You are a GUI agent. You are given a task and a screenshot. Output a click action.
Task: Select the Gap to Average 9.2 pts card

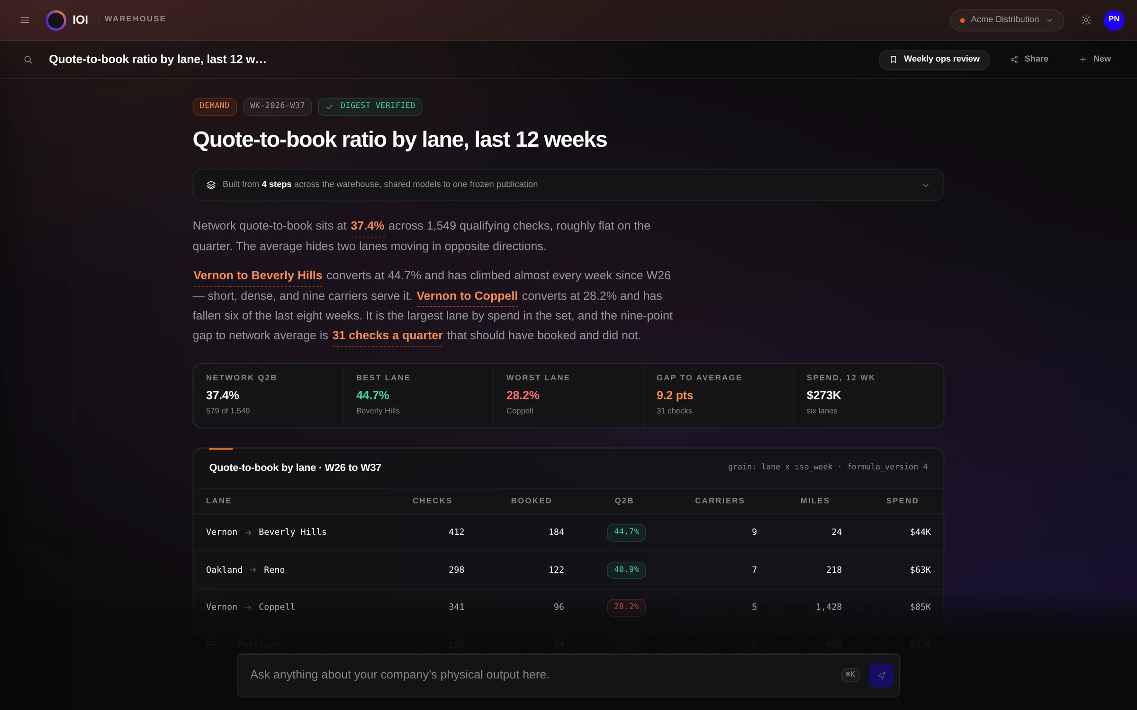pos(719,396)
